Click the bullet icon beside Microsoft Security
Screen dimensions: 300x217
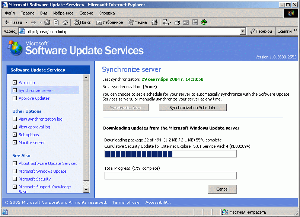click(x=15, y=179)
